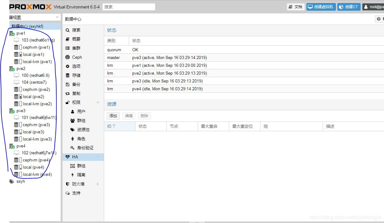Click the top 搜索 search field
Viewport: 384px width, 223px height.
(129, 7)
